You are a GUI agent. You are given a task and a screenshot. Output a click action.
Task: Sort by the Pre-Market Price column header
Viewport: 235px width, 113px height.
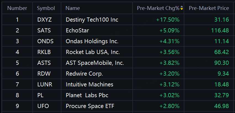pos(209,8)
